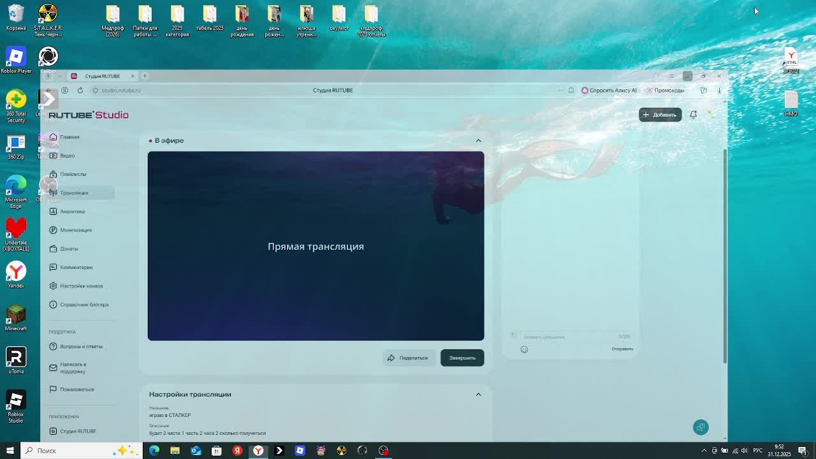Reload the page in the browser
Viewport: 816px width, 459px height.
(x=80, y=91)
